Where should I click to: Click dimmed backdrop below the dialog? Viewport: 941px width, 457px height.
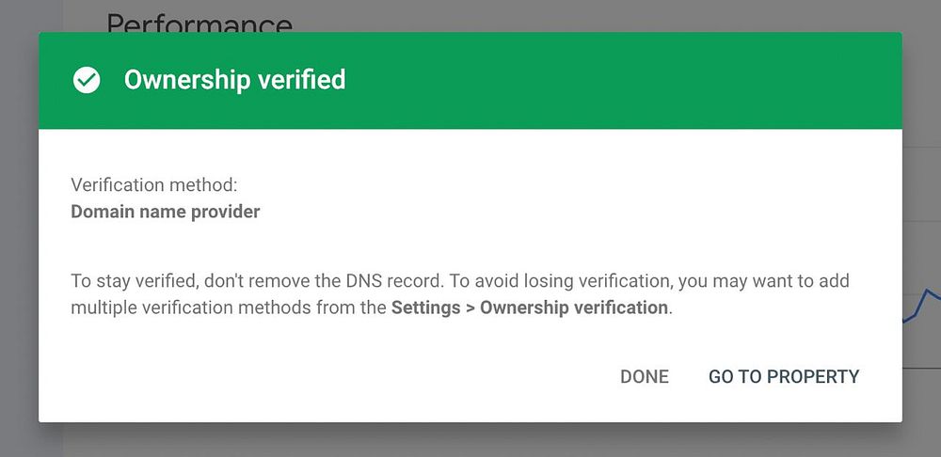470,440
